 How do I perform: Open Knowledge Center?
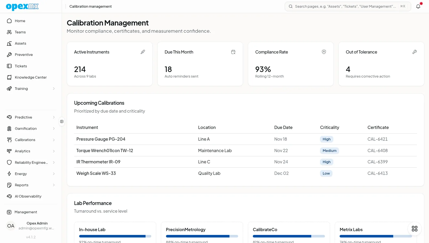click(31, 77)
